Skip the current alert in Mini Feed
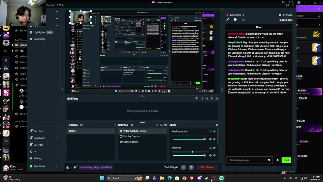323x182 pixels. pyautogui.click(x=207, y=99)
